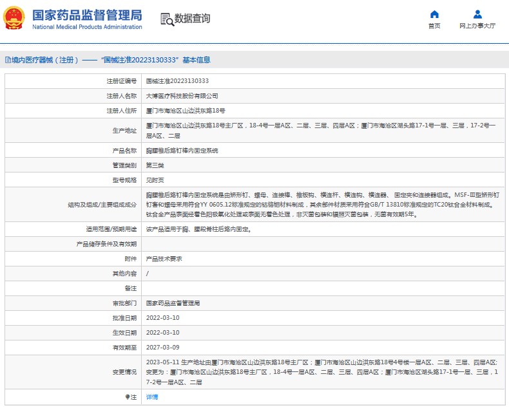
Task: Go to 首页 home icon
Action: point(434,14)
